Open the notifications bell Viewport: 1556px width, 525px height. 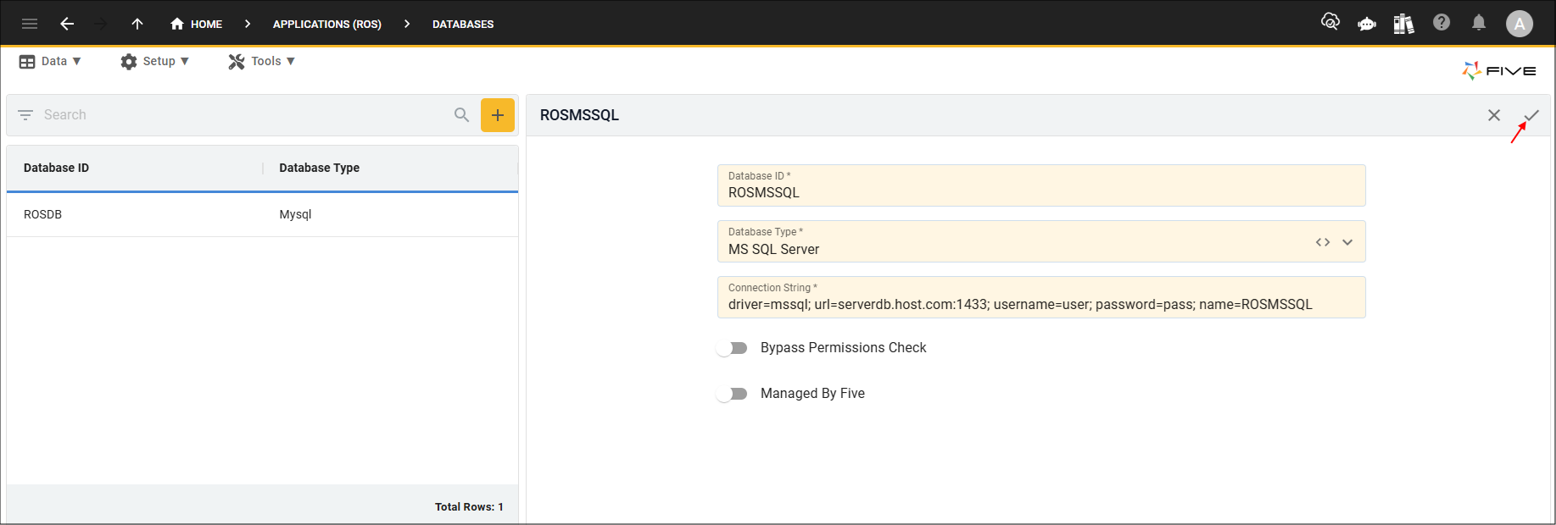point(1479,23)
